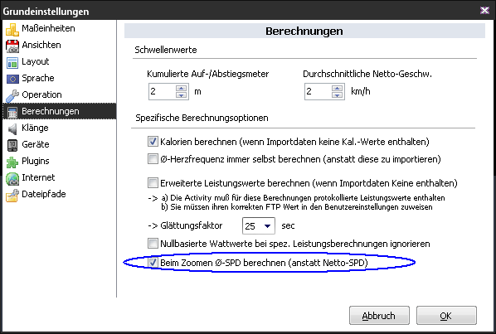Image resolution: width=496 pixels, height=334 pixels.
Task: Click the Abbruch button
Action: coord(379,316)
